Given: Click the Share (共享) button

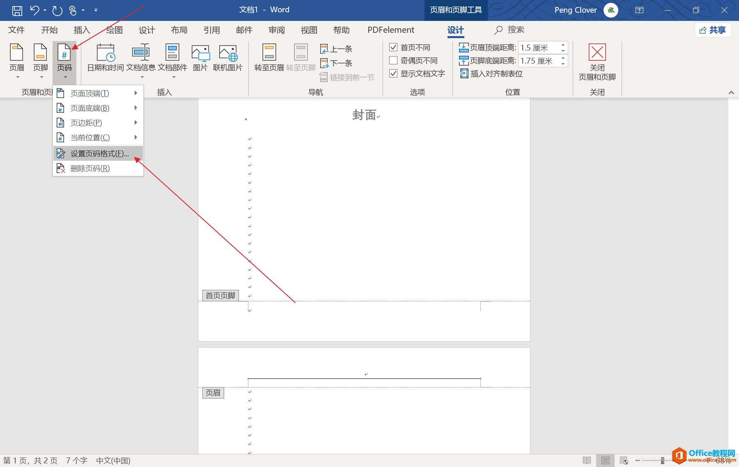Looking at the screenshot, I should (x=713, y=30).
